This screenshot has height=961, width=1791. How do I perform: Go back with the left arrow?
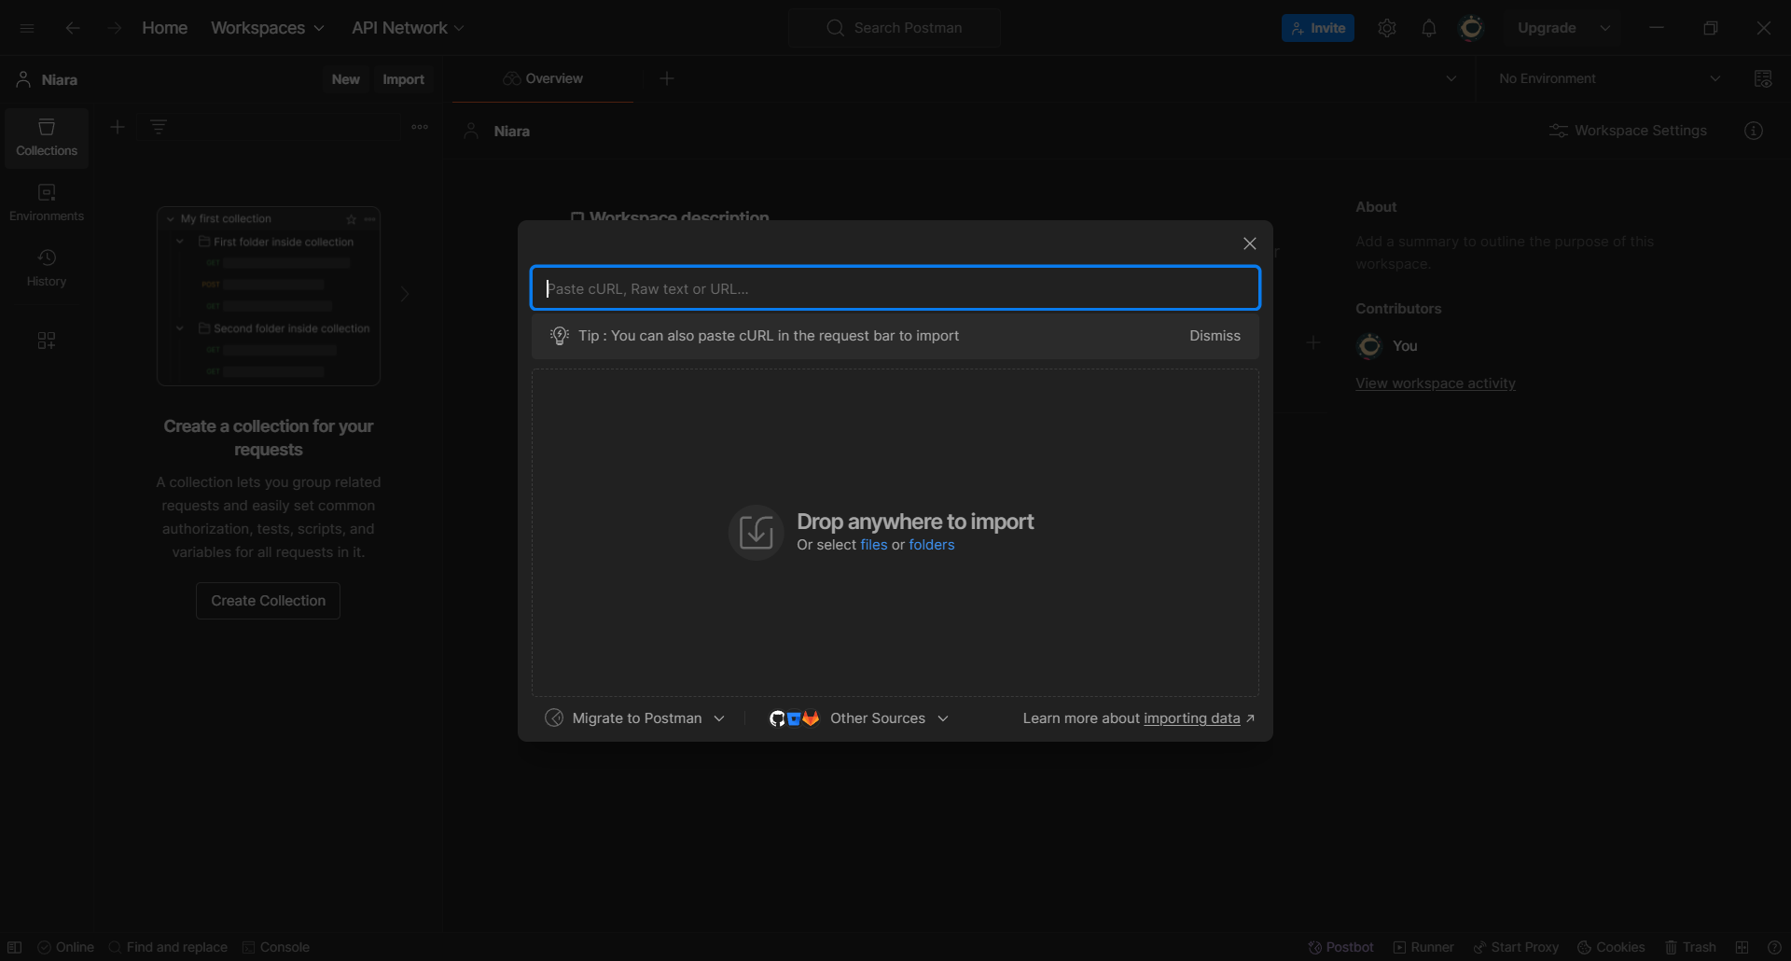[x=72, y=28]
